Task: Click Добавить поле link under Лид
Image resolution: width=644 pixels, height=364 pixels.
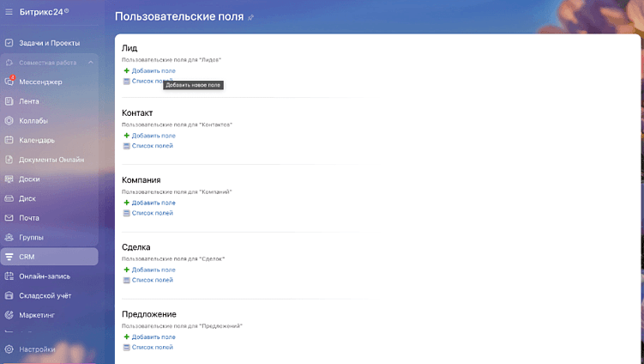Action: [153, 70]
